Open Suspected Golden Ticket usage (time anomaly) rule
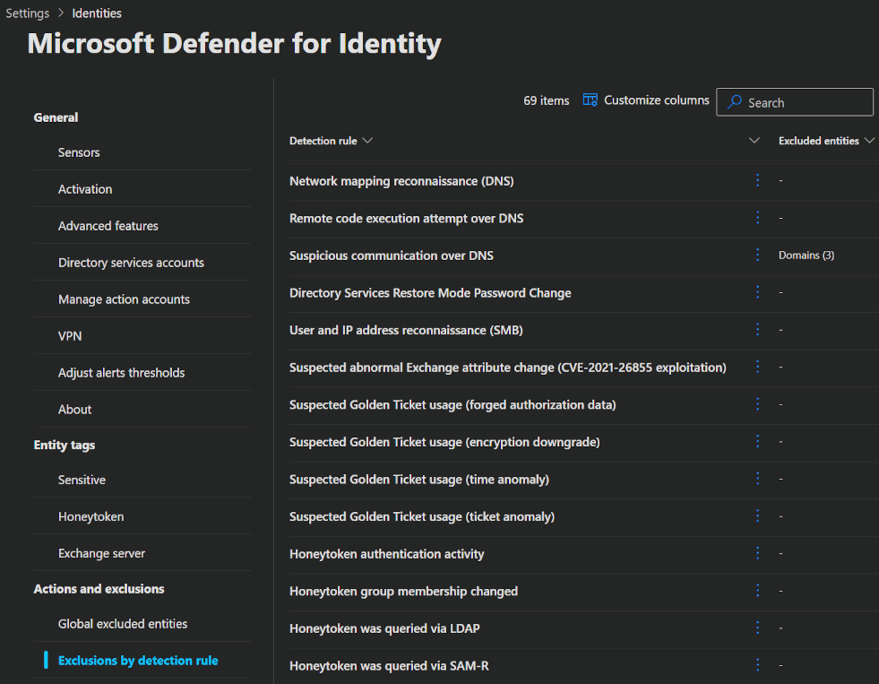The image size is (879, 684). 418,480
